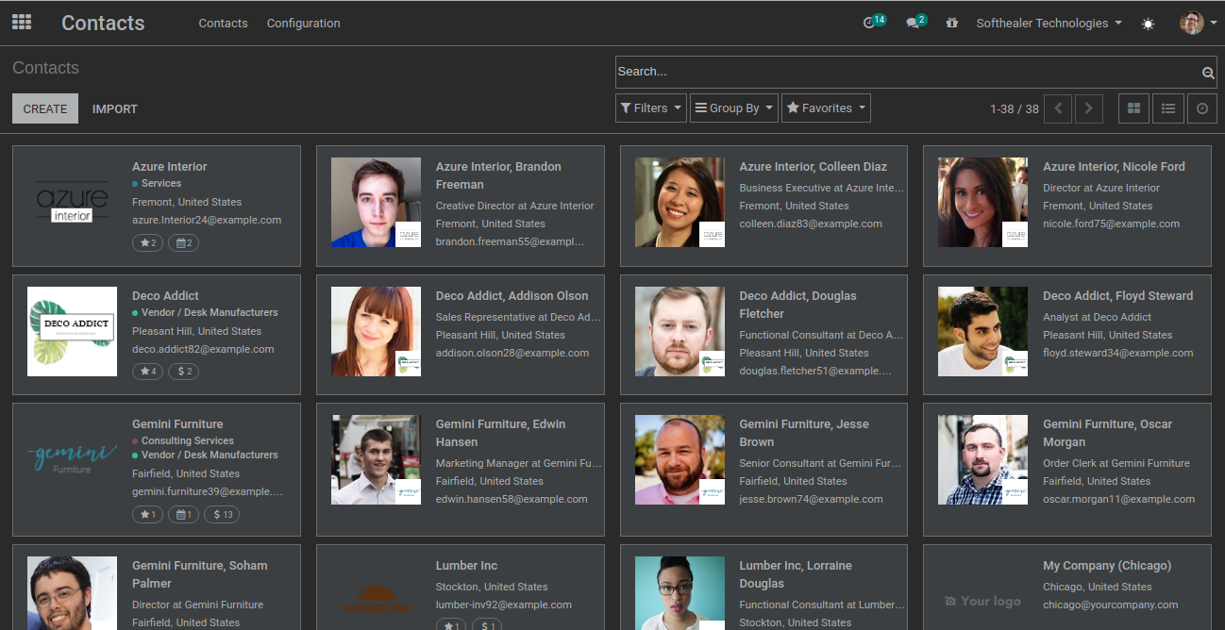This screenshot has height=630, width=1225.
Task: Click Gemini Furniture dollar badge 13
Action: click(222, 515)
